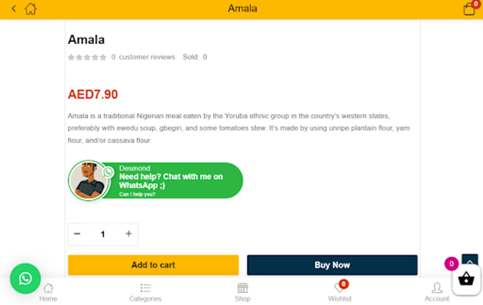Image resolution: width=483 pixels, height=305 pixels.
Task: Select the quantity number field
Action: pos(103,234)
